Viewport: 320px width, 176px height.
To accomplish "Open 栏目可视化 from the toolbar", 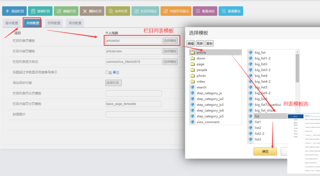I will [x=145, y=11].
